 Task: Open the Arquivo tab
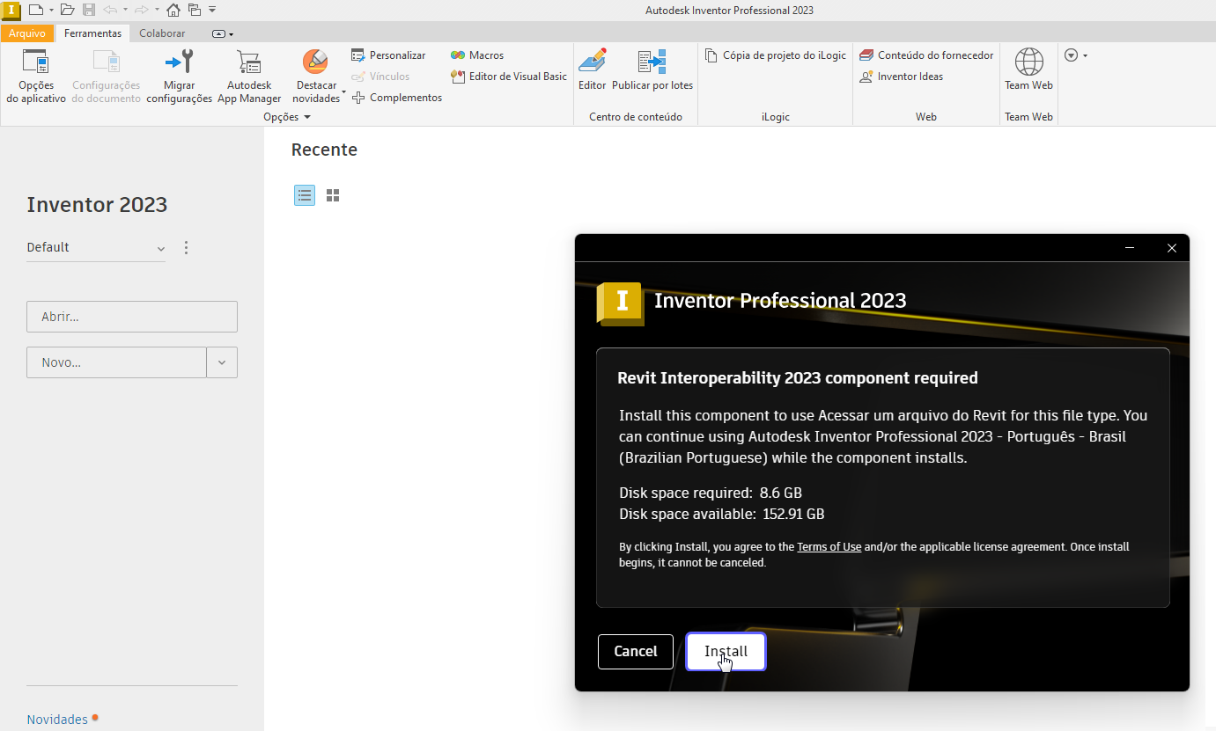tap(27, 33)
